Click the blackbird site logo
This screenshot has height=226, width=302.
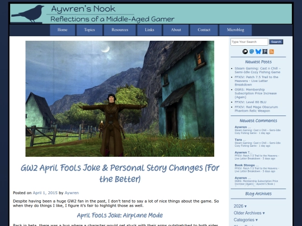(x=28, y=14)
